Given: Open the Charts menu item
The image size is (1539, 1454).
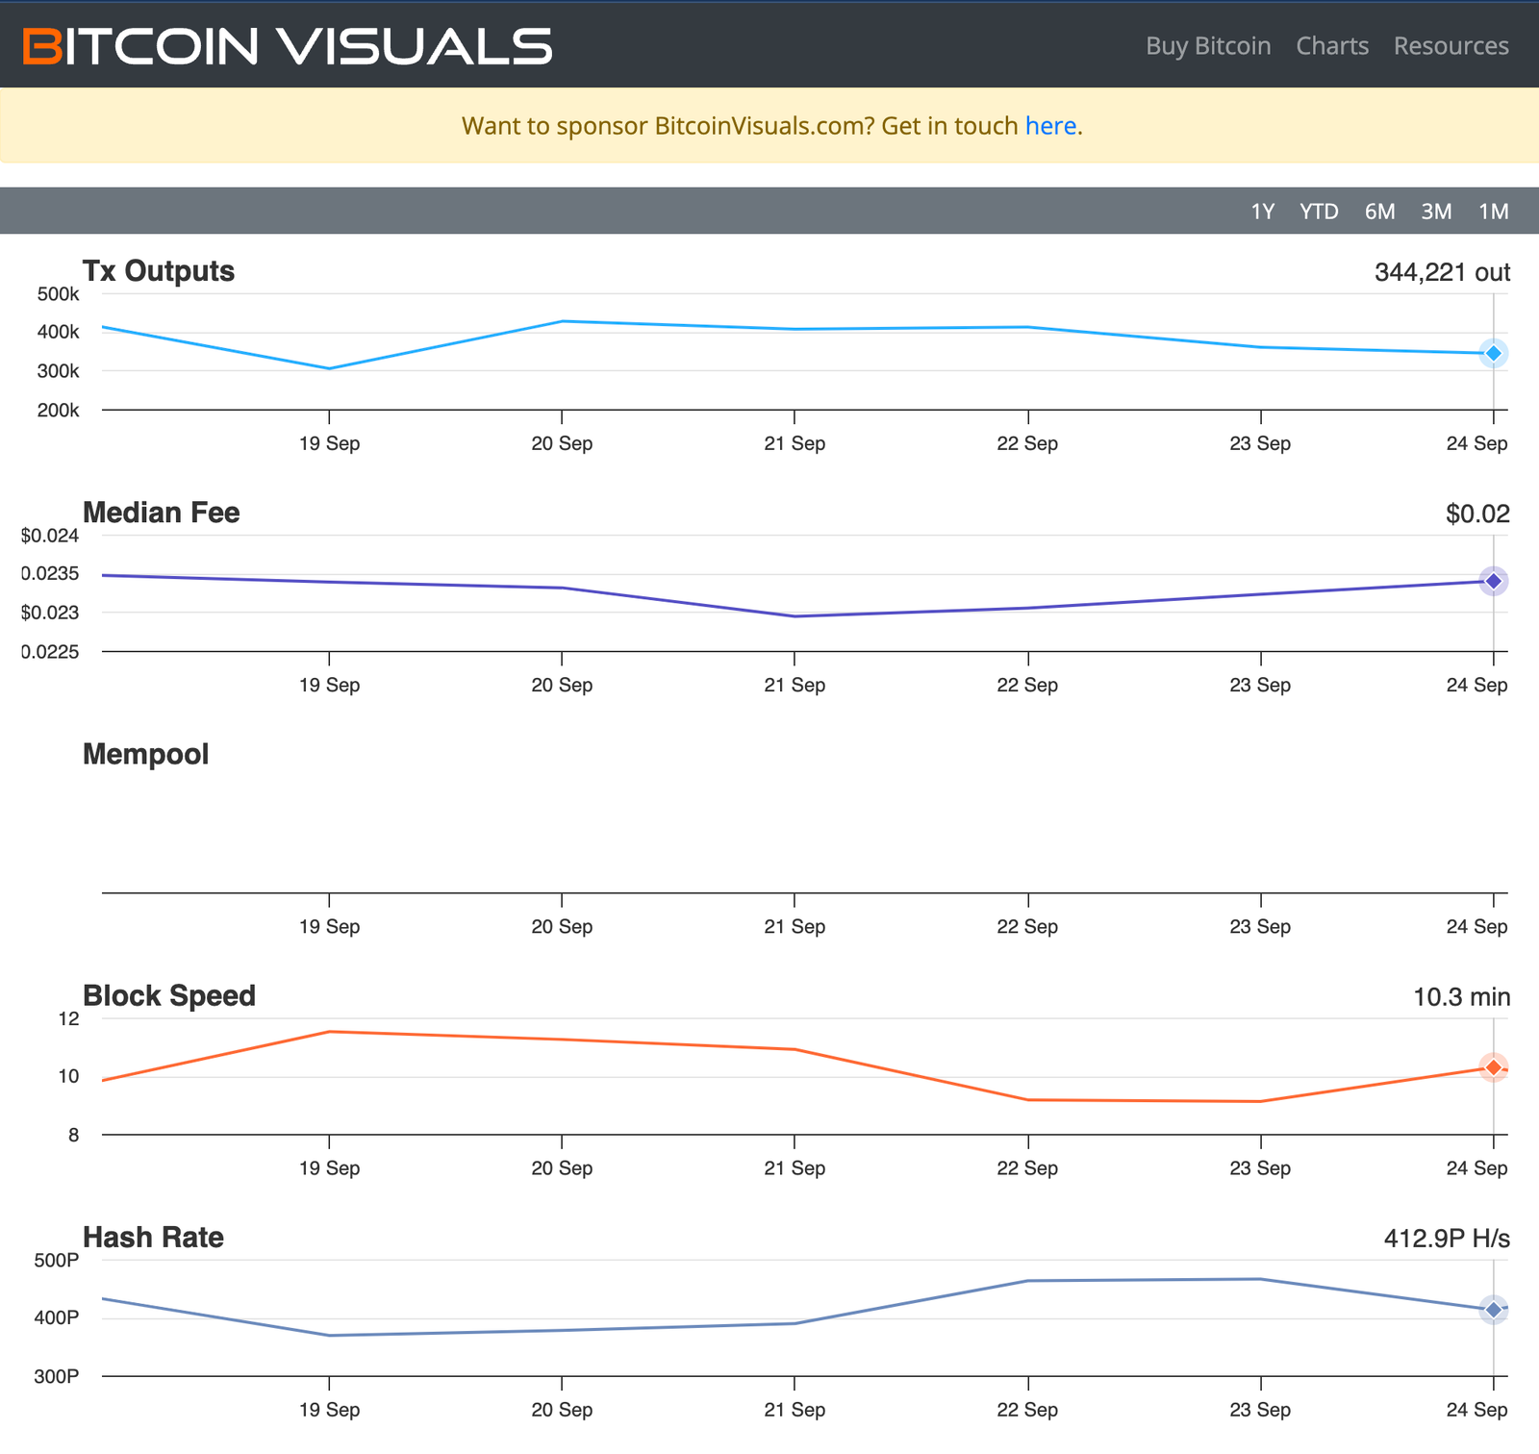Looking at the screenshot, I should [1331, 46].
